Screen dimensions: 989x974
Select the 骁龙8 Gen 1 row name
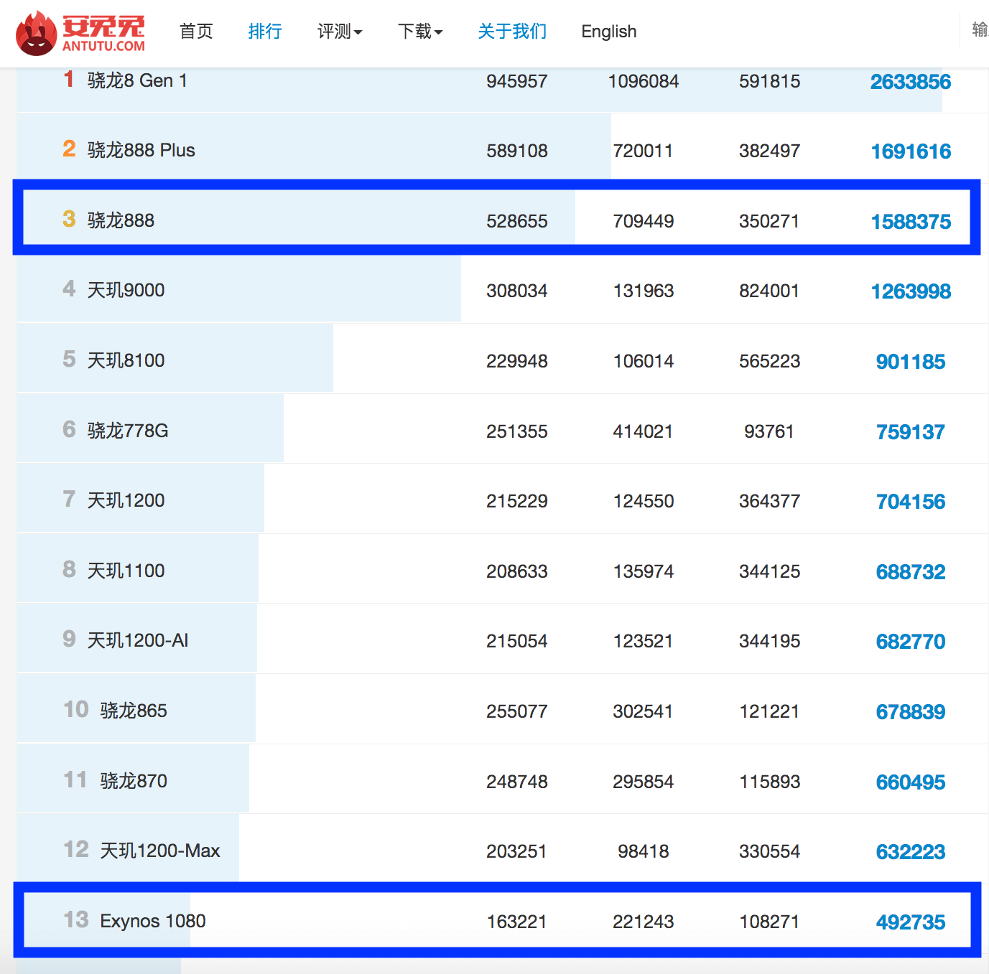click(x=137, y=80)
